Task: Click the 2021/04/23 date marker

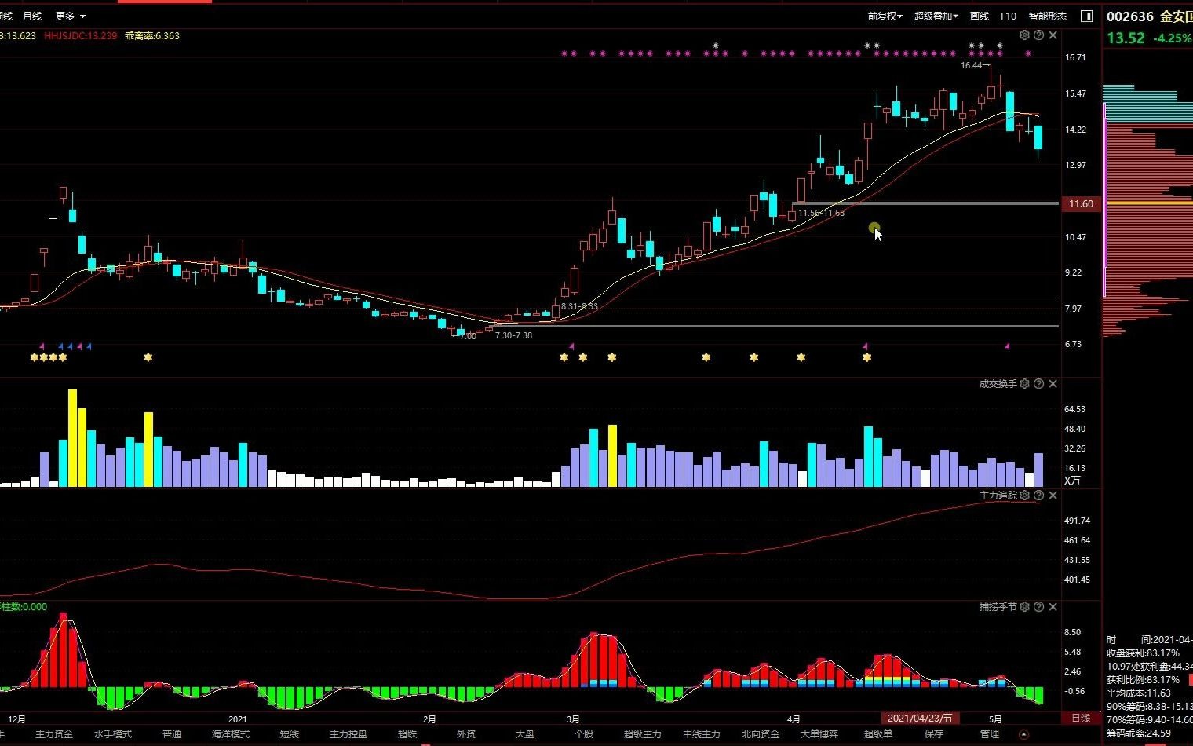Action: (920, 719)
